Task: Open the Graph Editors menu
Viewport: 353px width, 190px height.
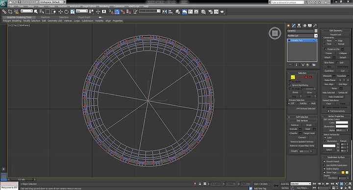Action: tap(89, 6)
